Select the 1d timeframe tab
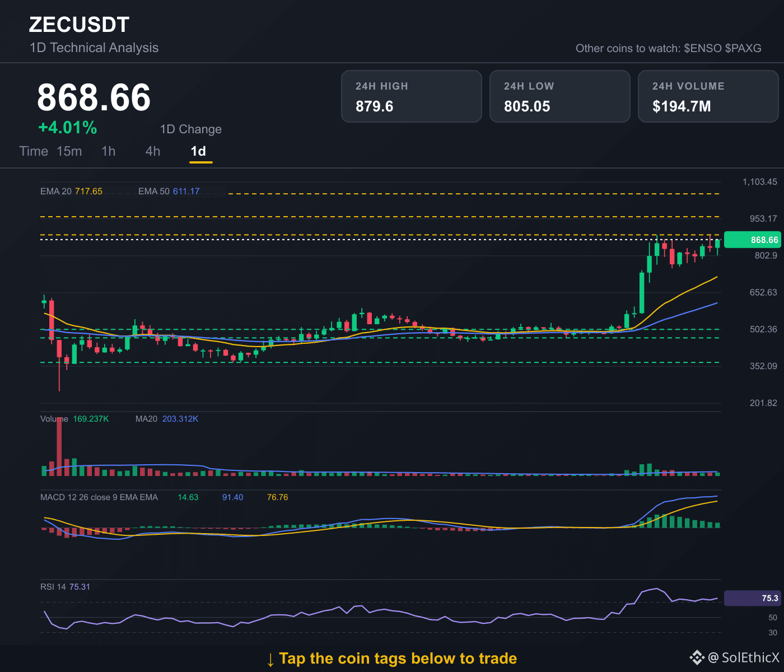The height and width of the screenshot is (672, 784). pyautogui.click(x=199, y=151)
